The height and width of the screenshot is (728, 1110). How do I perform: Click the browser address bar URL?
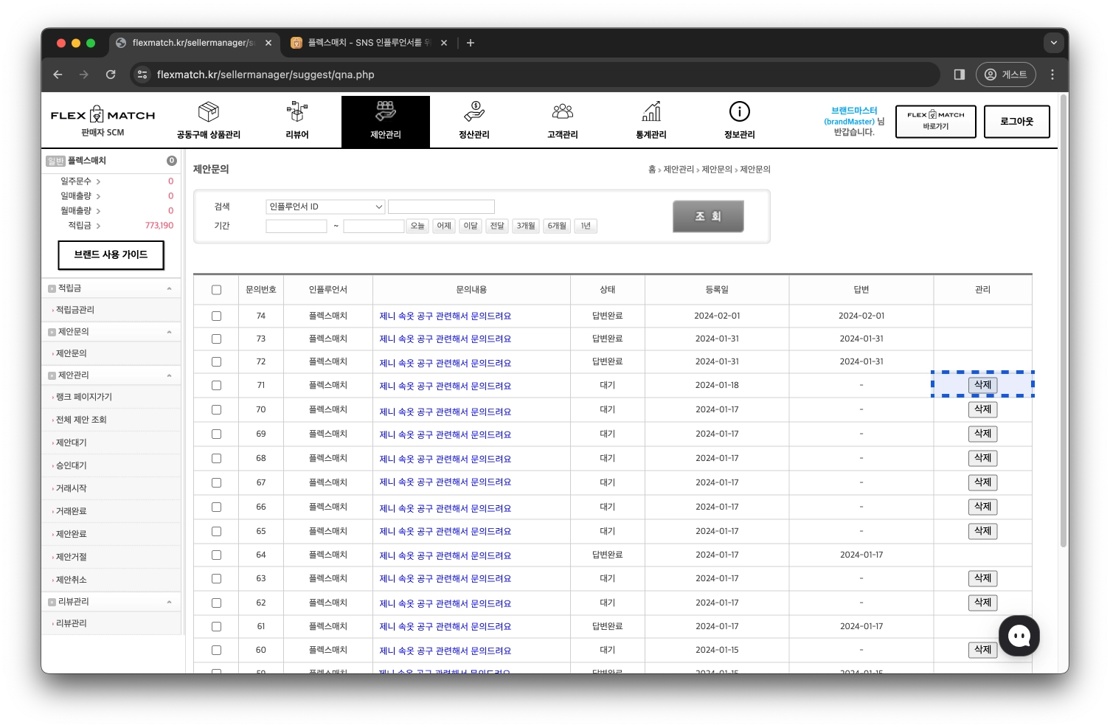(x=266, y=74)
